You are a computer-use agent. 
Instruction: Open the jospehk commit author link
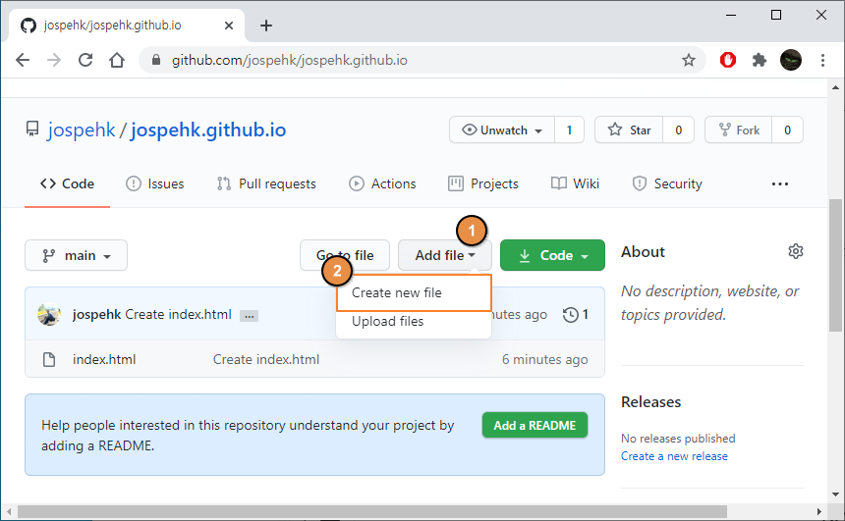point(97,314)
